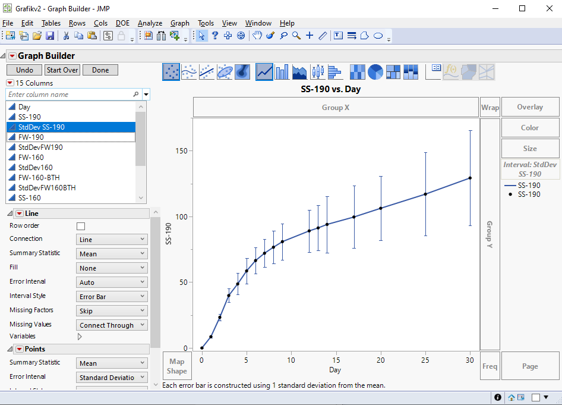Image resolution: width=562 pixels, height=405 pixels.
Task: Expand the Variables disclosure arrow
Action: click(80, 337)
